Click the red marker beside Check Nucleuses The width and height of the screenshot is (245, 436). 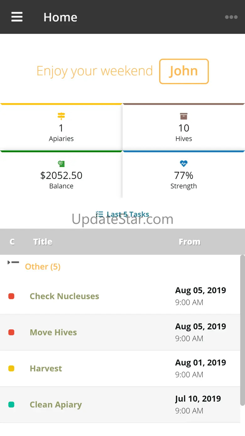[11, 296]
